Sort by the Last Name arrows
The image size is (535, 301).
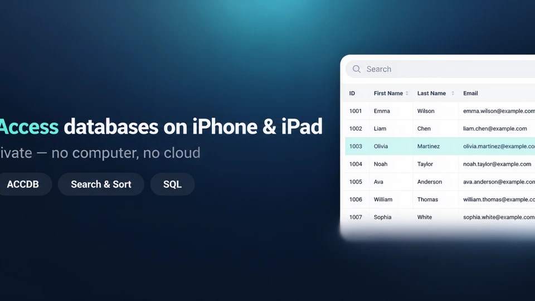[x=453, y=93]
